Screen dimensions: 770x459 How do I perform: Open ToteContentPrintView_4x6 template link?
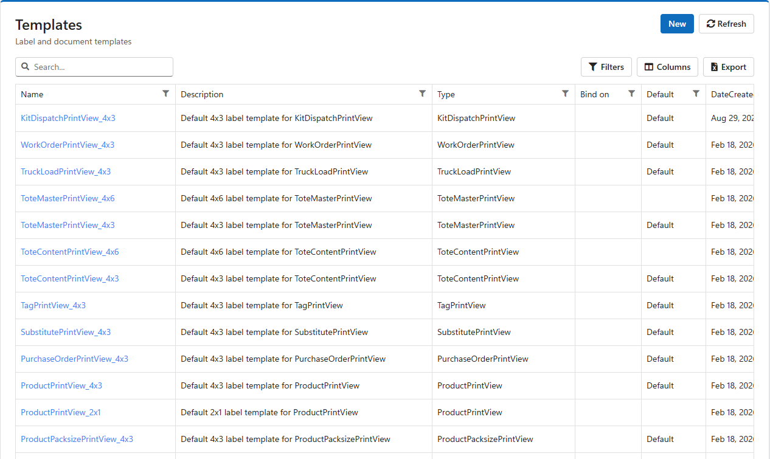(70, 252)
